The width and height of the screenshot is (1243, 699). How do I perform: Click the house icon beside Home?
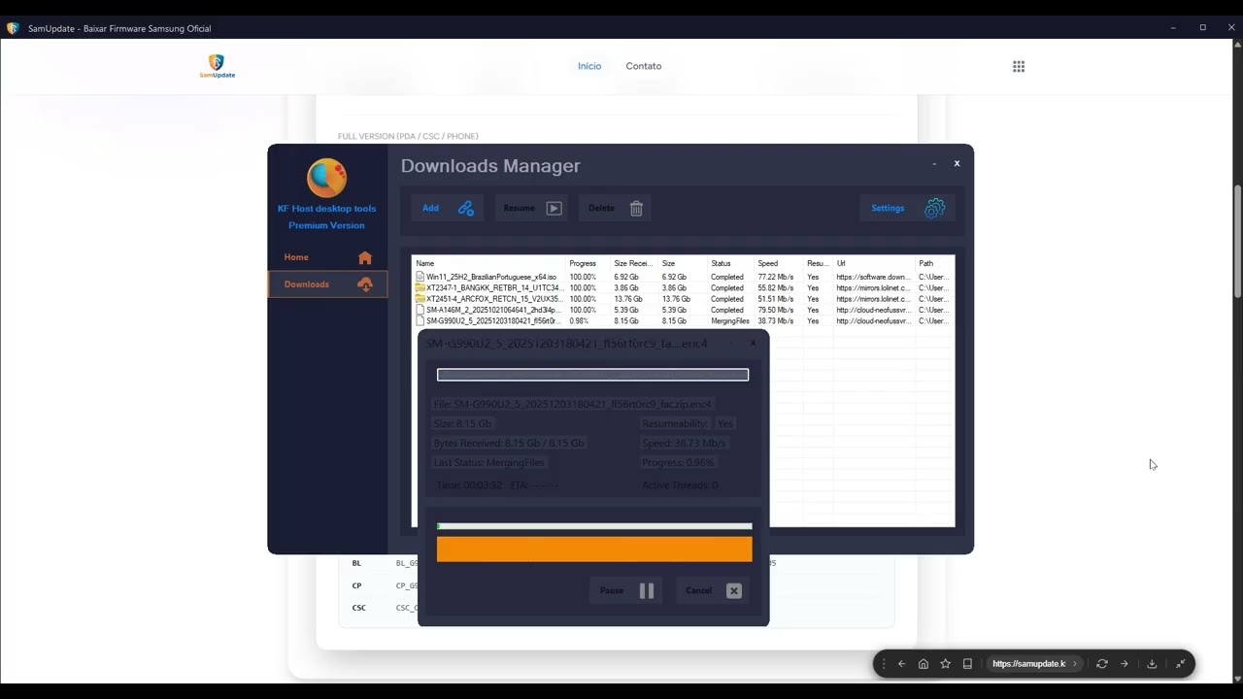pyautogui.click(x=365, y=257)
